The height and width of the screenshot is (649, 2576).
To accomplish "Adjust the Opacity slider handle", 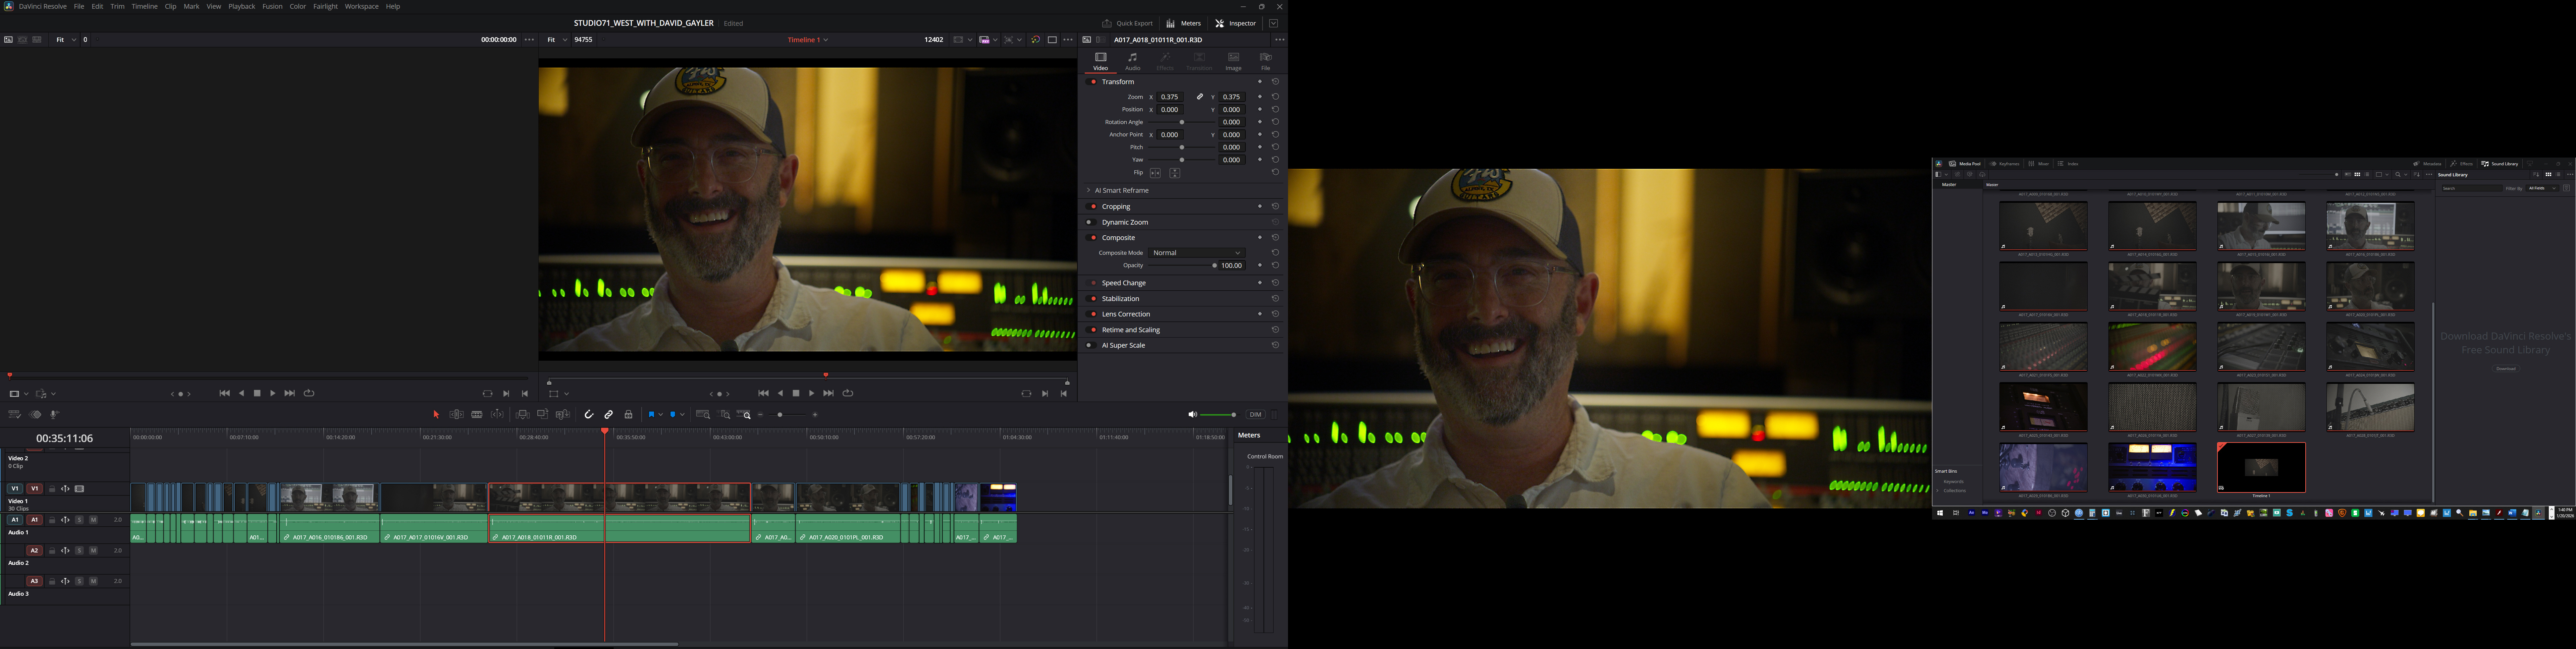I will click(x=1214, y=266).
